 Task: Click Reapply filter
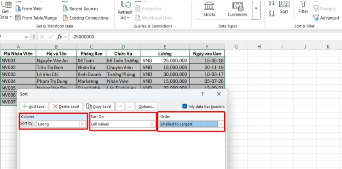[324, 9]
